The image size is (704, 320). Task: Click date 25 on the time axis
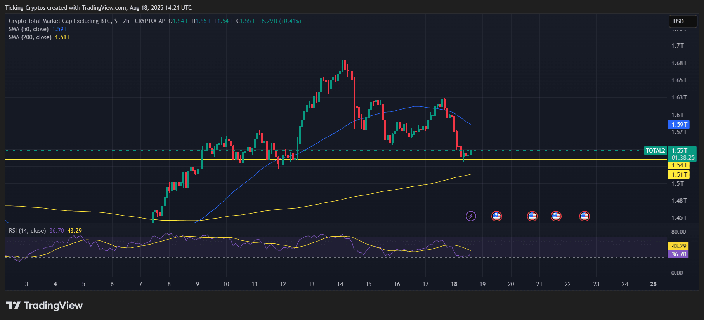click(x=653, y=284)
